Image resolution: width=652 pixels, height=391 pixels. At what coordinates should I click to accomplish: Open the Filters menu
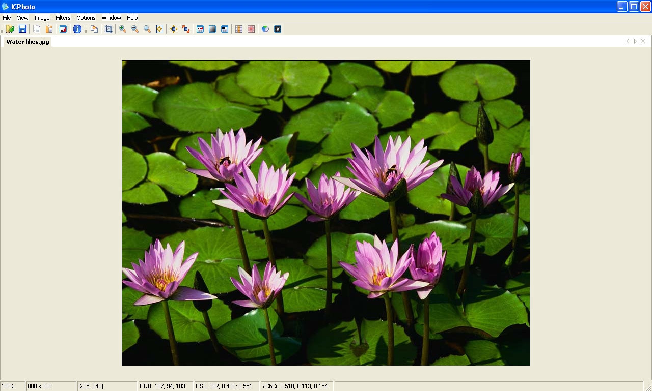[x=63, y=18]
